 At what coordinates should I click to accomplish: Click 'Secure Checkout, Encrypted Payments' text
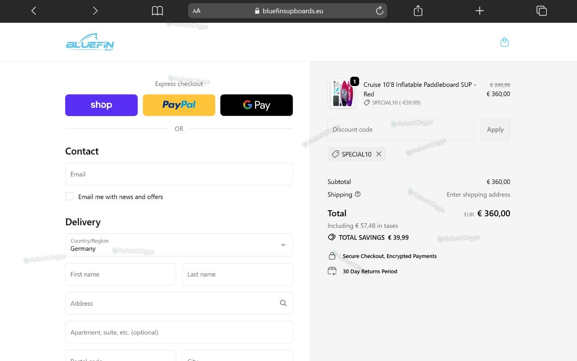point(390,256)
